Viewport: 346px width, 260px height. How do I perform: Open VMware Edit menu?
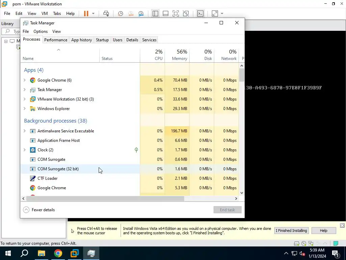19,14
